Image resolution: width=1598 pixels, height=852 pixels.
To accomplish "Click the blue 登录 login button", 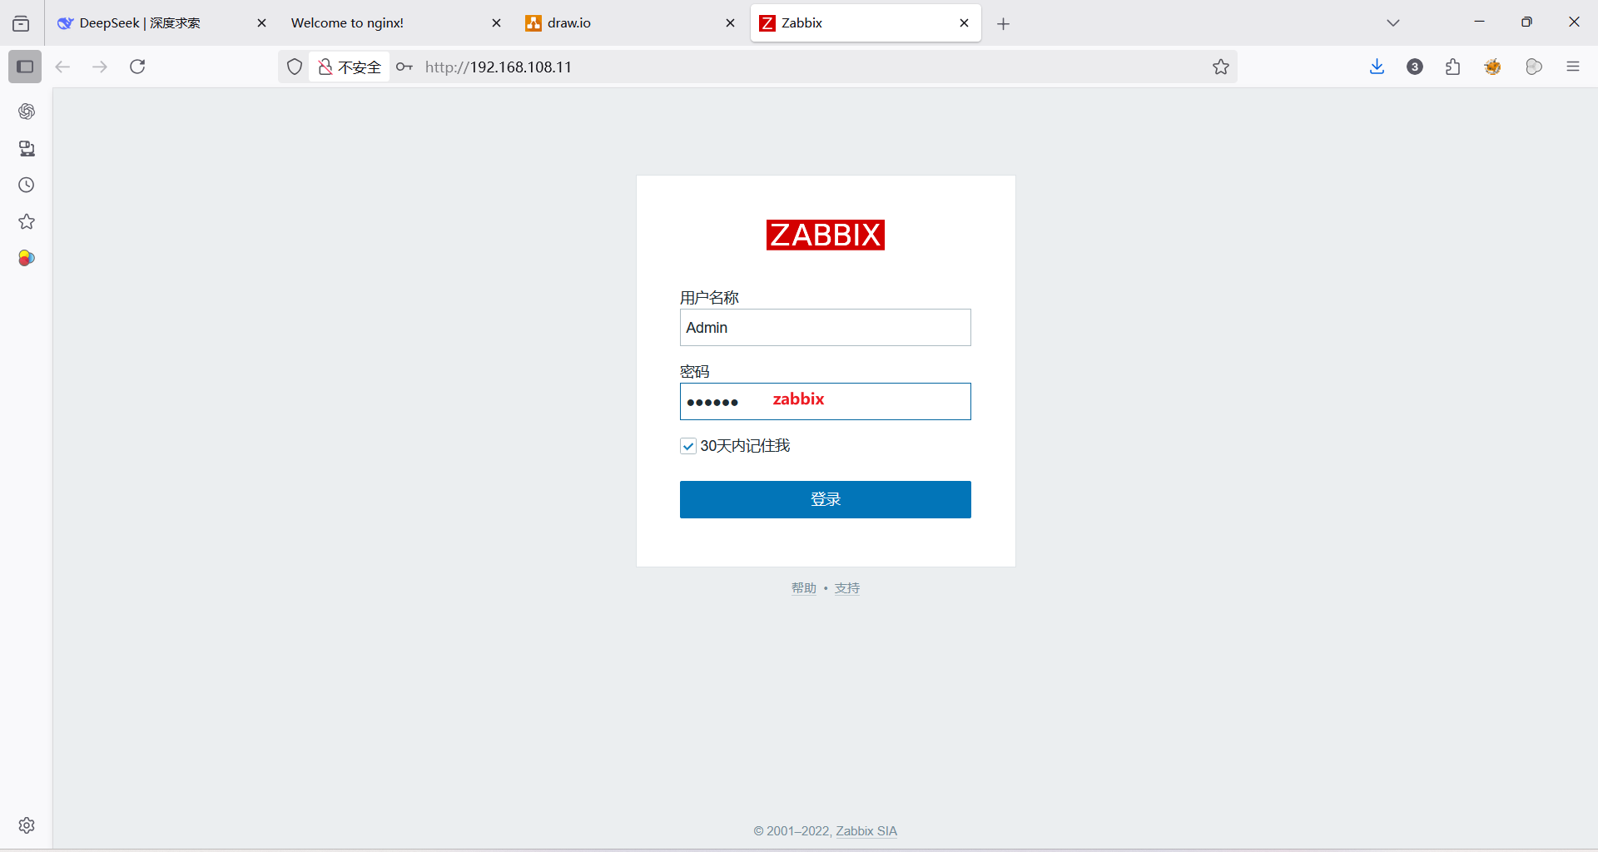I will click(x=826, y=499).
